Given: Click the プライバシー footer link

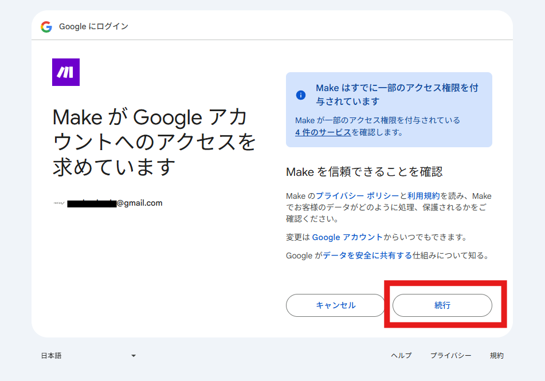Looking at the screenshot, I should pos(451,356).
